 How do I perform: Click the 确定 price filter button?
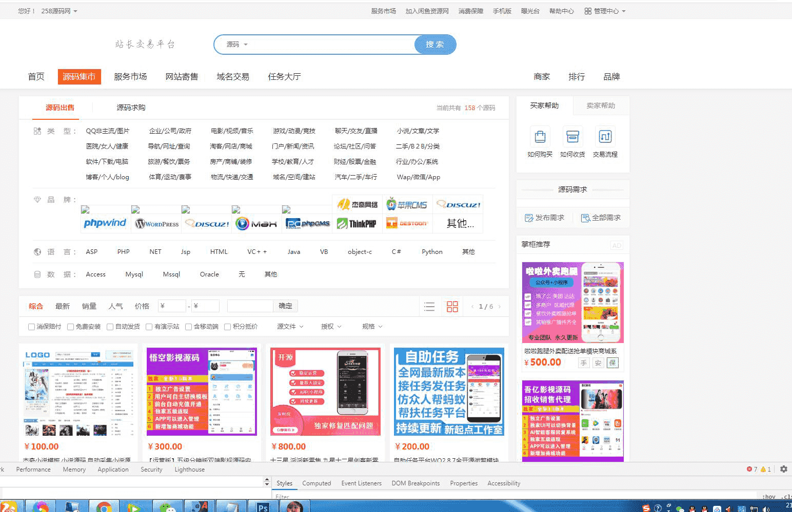pos(285,306)
